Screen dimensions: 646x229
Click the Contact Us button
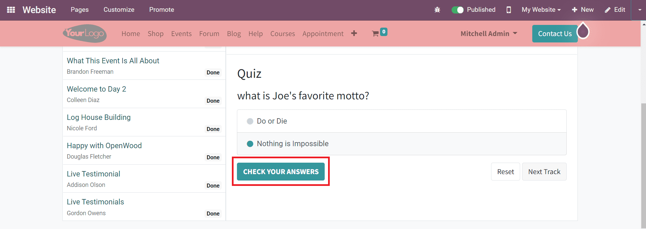(x=555, y=33)
